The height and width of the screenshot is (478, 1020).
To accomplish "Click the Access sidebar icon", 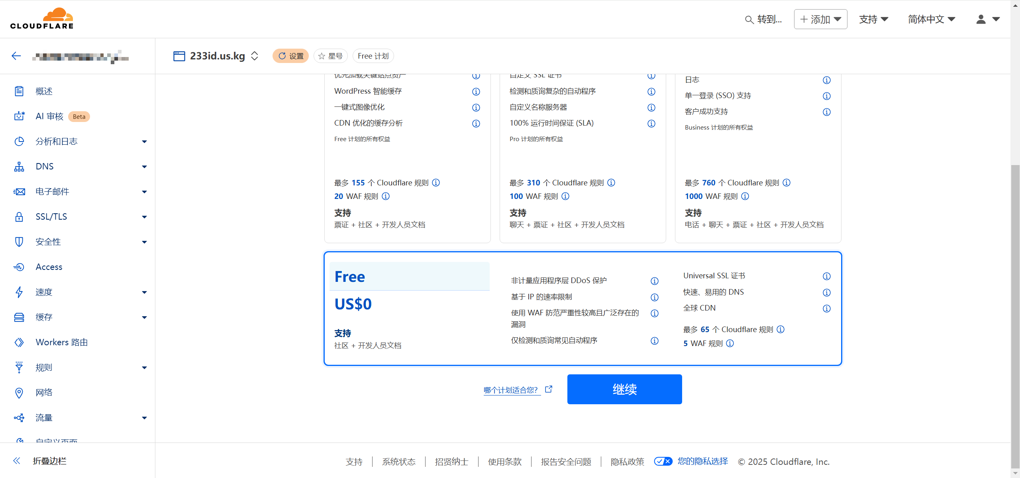I will [19, 267].
